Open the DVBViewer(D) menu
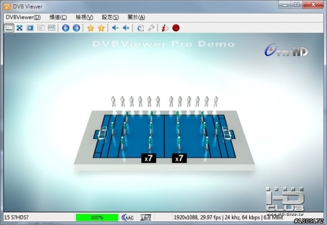The height and width of the screenshot is (225, 327). 23,17
